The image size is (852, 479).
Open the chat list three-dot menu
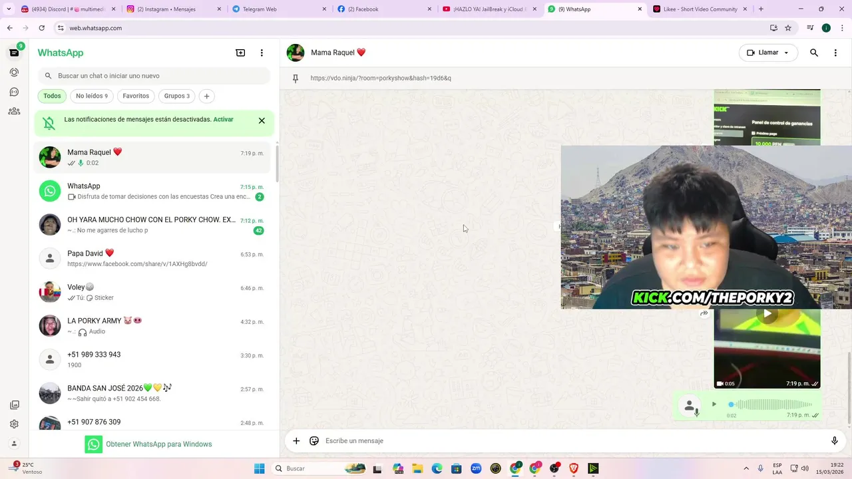click(x=262, y=53)
